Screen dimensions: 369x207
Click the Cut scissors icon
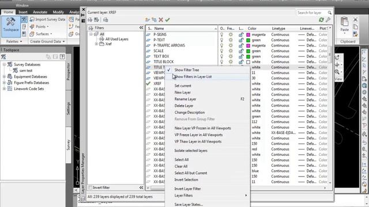[x=355, y=19]
